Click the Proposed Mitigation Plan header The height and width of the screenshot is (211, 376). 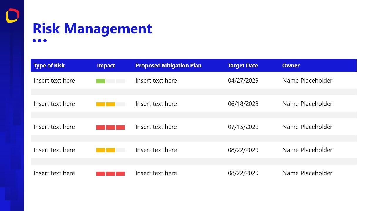[x=168, y=65]
